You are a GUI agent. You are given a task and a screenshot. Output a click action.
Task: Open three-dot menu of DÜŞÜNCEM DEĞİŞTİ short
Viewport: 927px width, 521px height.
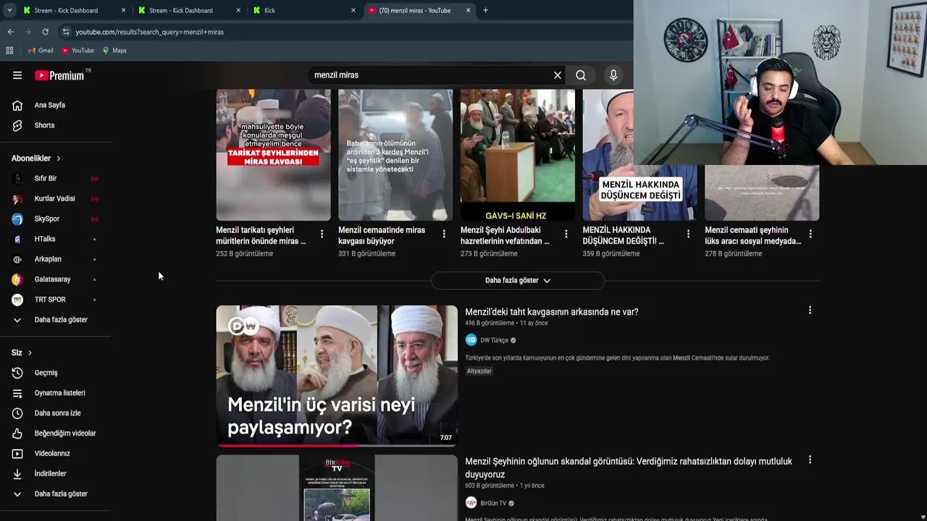tap(688, 234)
